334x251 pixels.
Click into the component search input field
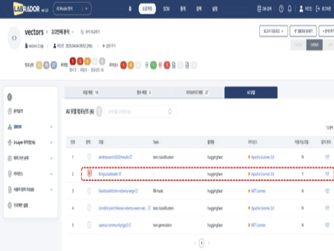pos(136,112)
